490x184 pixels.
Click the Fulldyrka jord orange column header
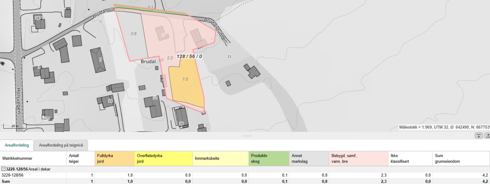point(114,158)
